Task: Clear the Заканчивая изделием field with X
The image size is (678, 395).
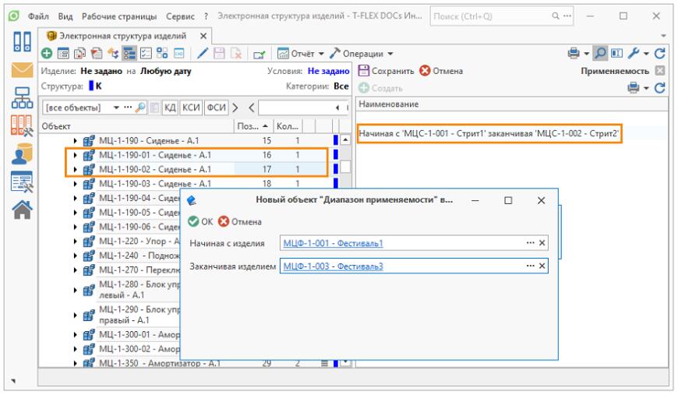Action: (542, 266)
